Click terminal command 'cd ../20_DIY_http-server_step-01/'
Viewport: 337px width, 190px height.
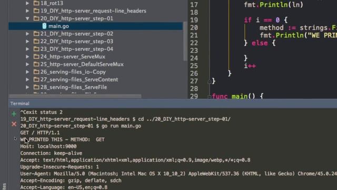[184, 119]
